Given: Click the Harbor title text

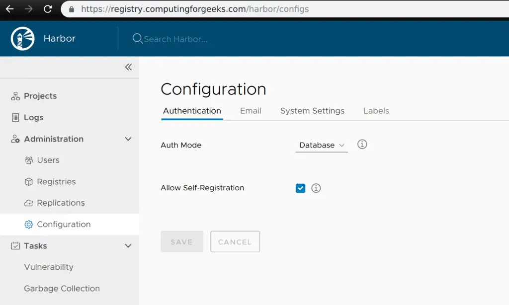Looking at the screenshot, I should (x=60, y=39).
